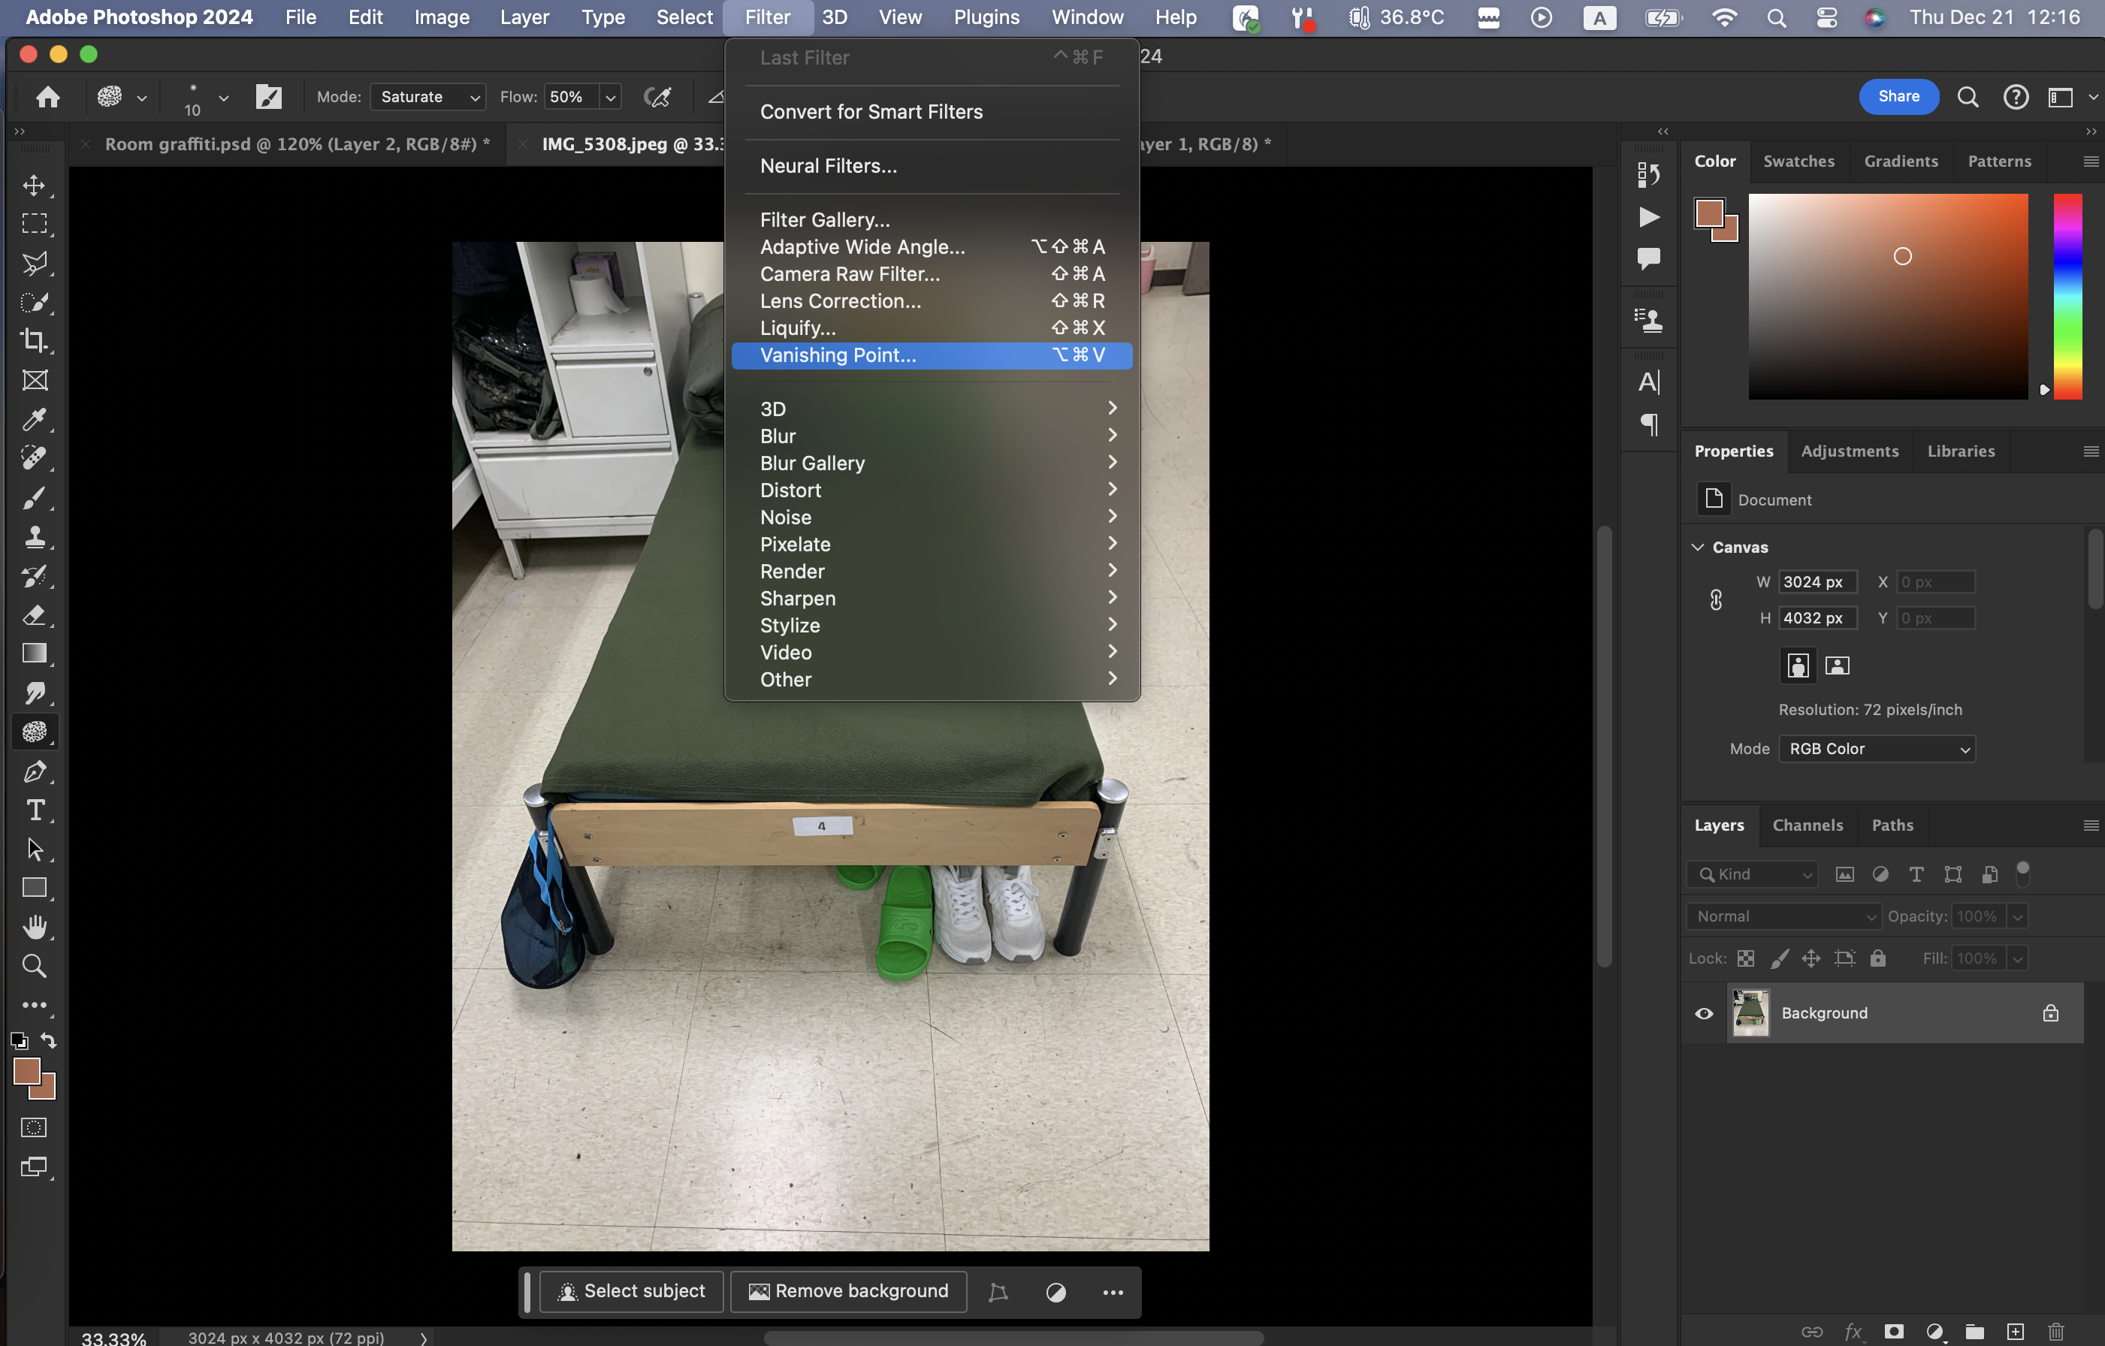Select the Zoom tool

click(x=34, y=966)
